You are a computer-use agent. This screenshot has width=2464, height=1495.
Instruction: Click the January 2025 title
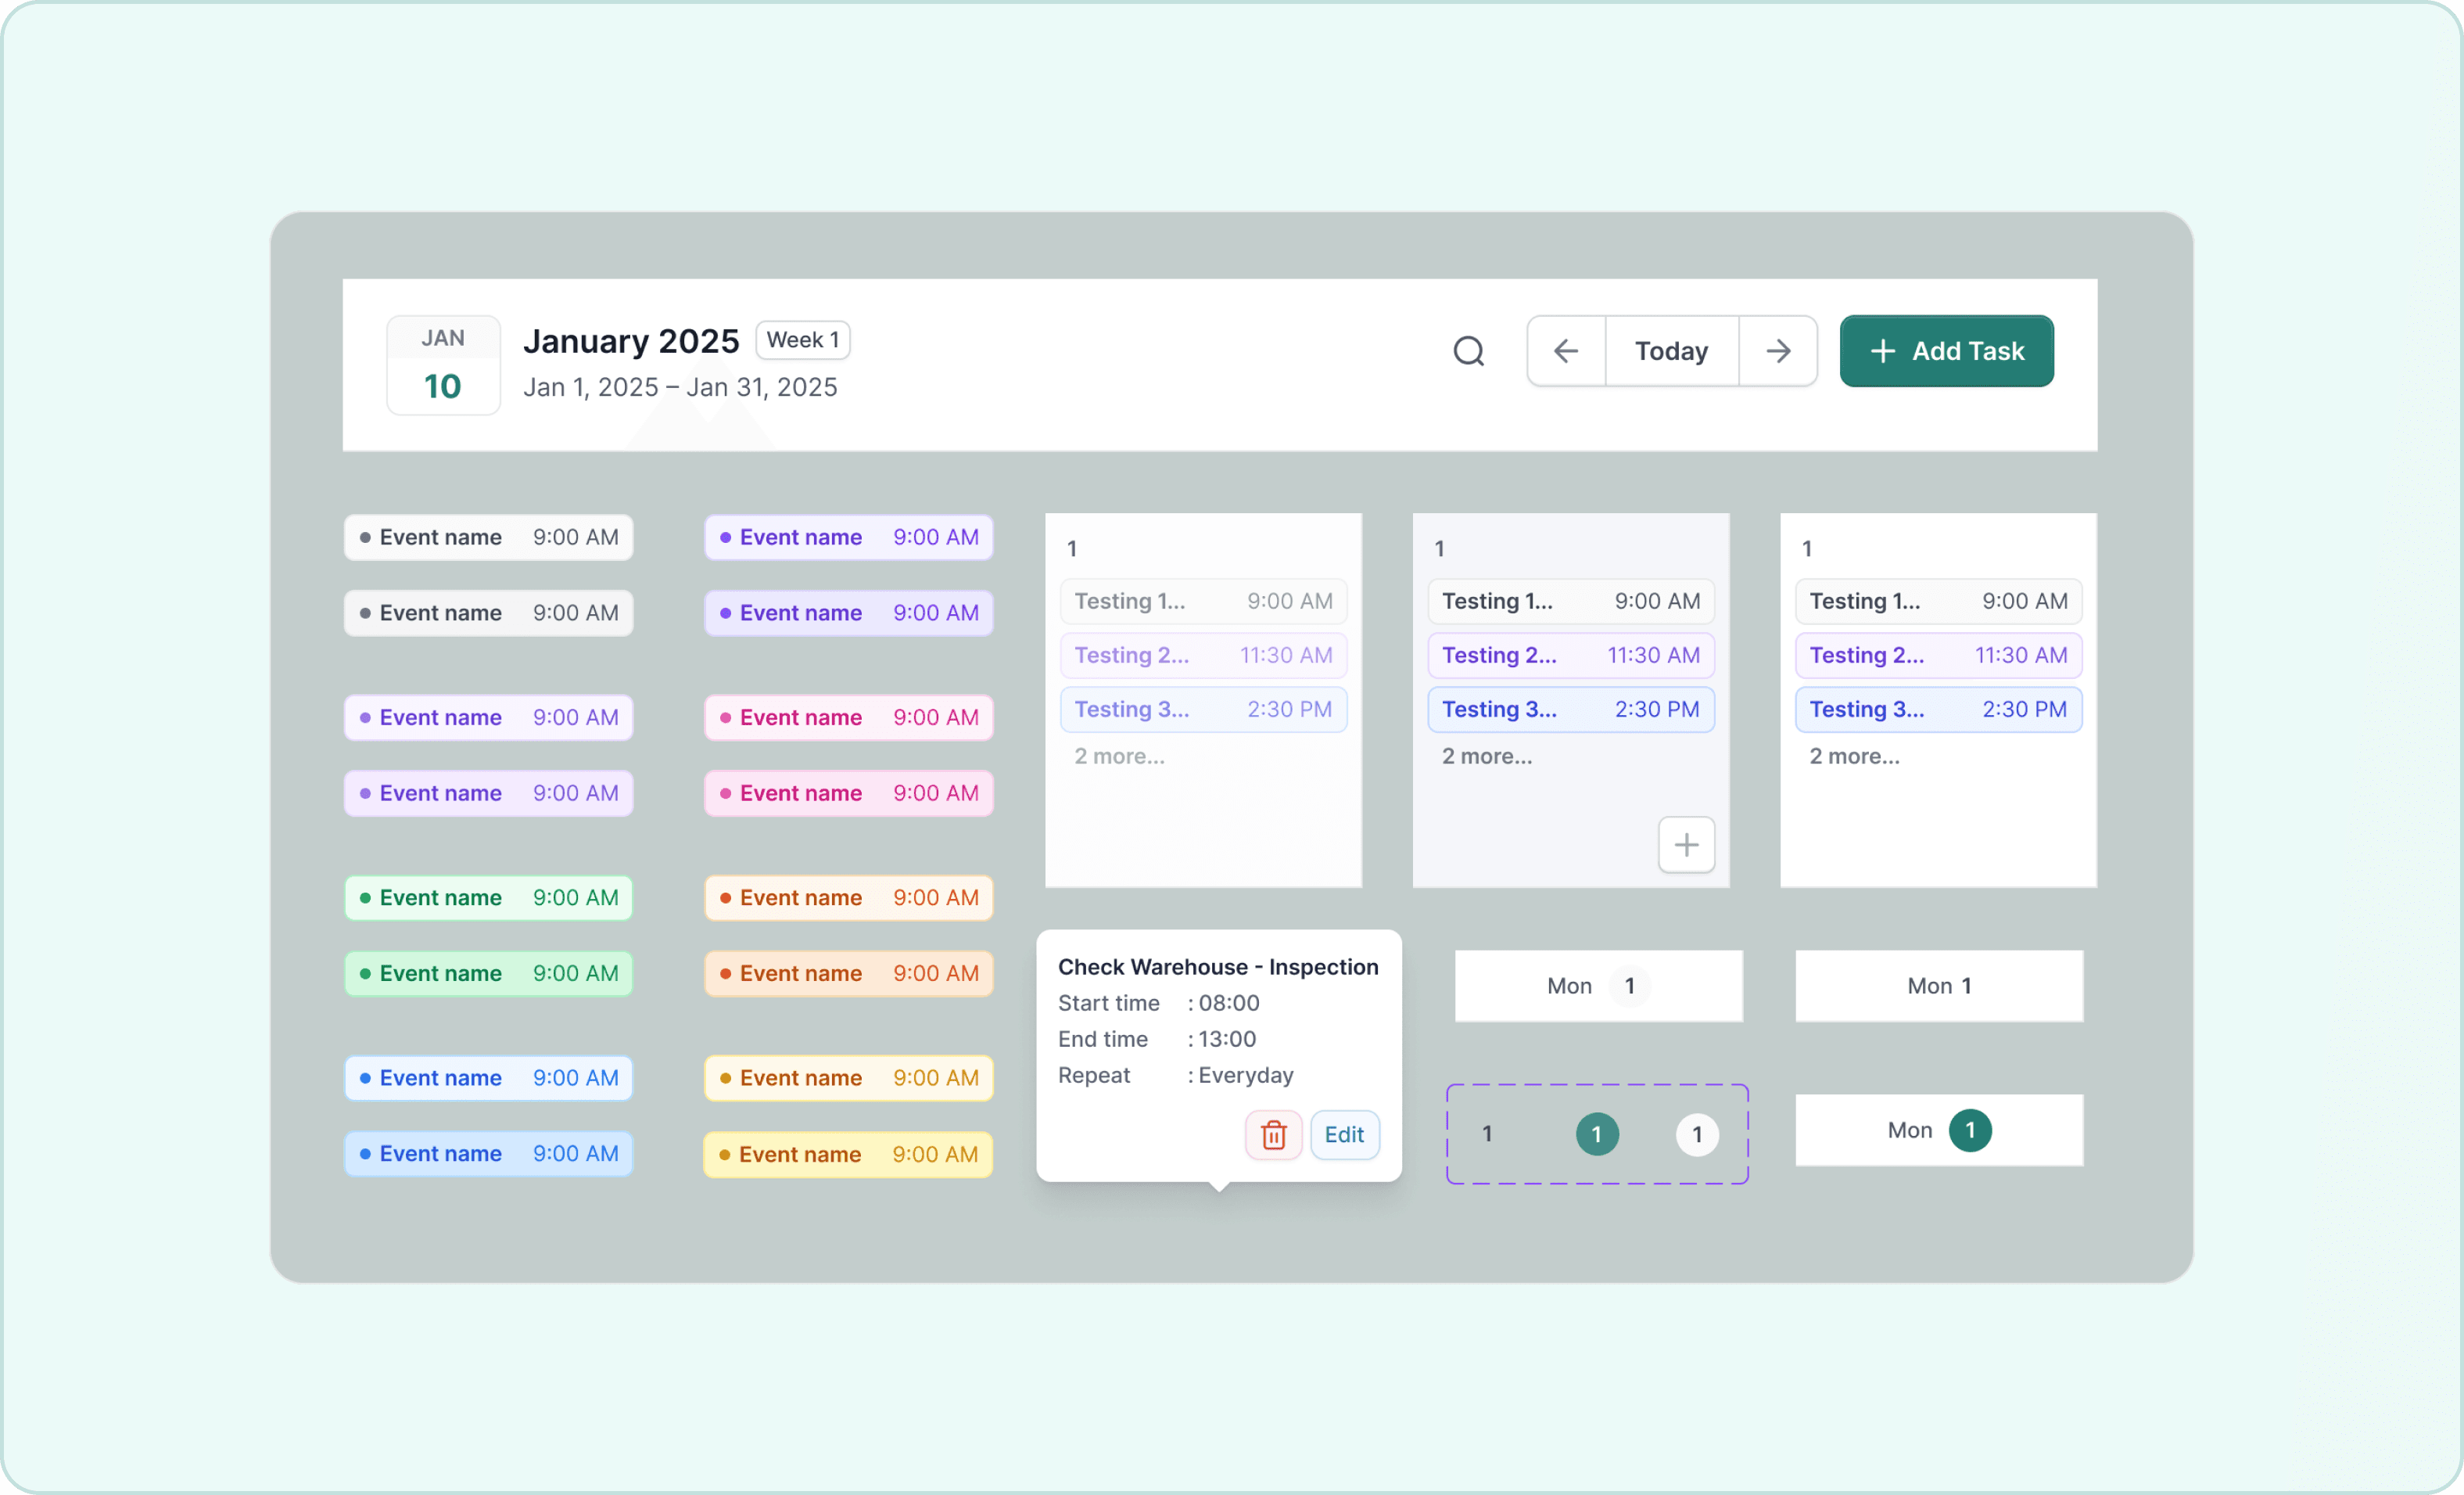pyautogui.click(x=631, y=341)
